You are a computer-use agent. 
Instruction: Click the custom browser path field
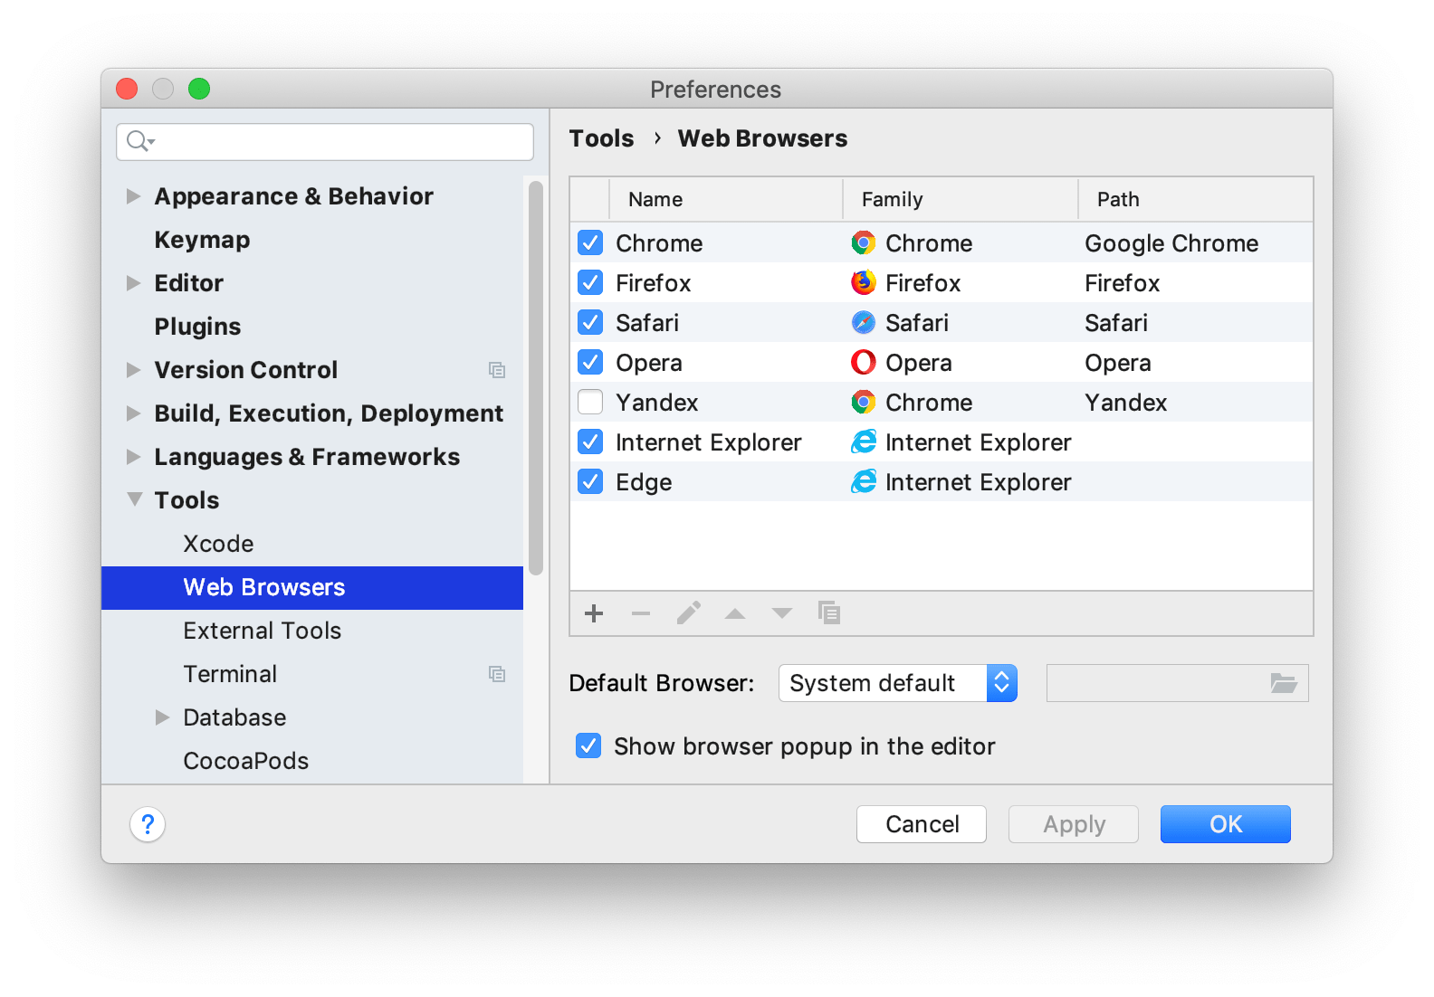1177,683
